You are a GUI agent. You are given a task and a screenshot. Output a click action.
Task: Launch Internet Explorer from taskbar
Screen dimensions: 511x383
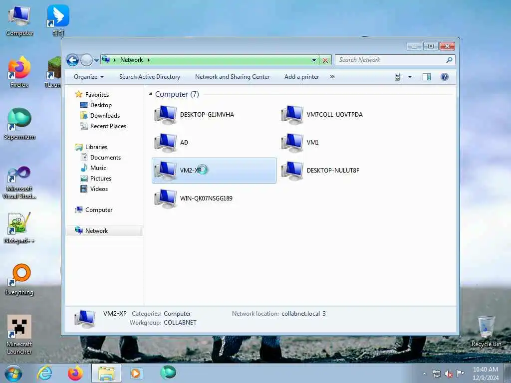[44, 373]
